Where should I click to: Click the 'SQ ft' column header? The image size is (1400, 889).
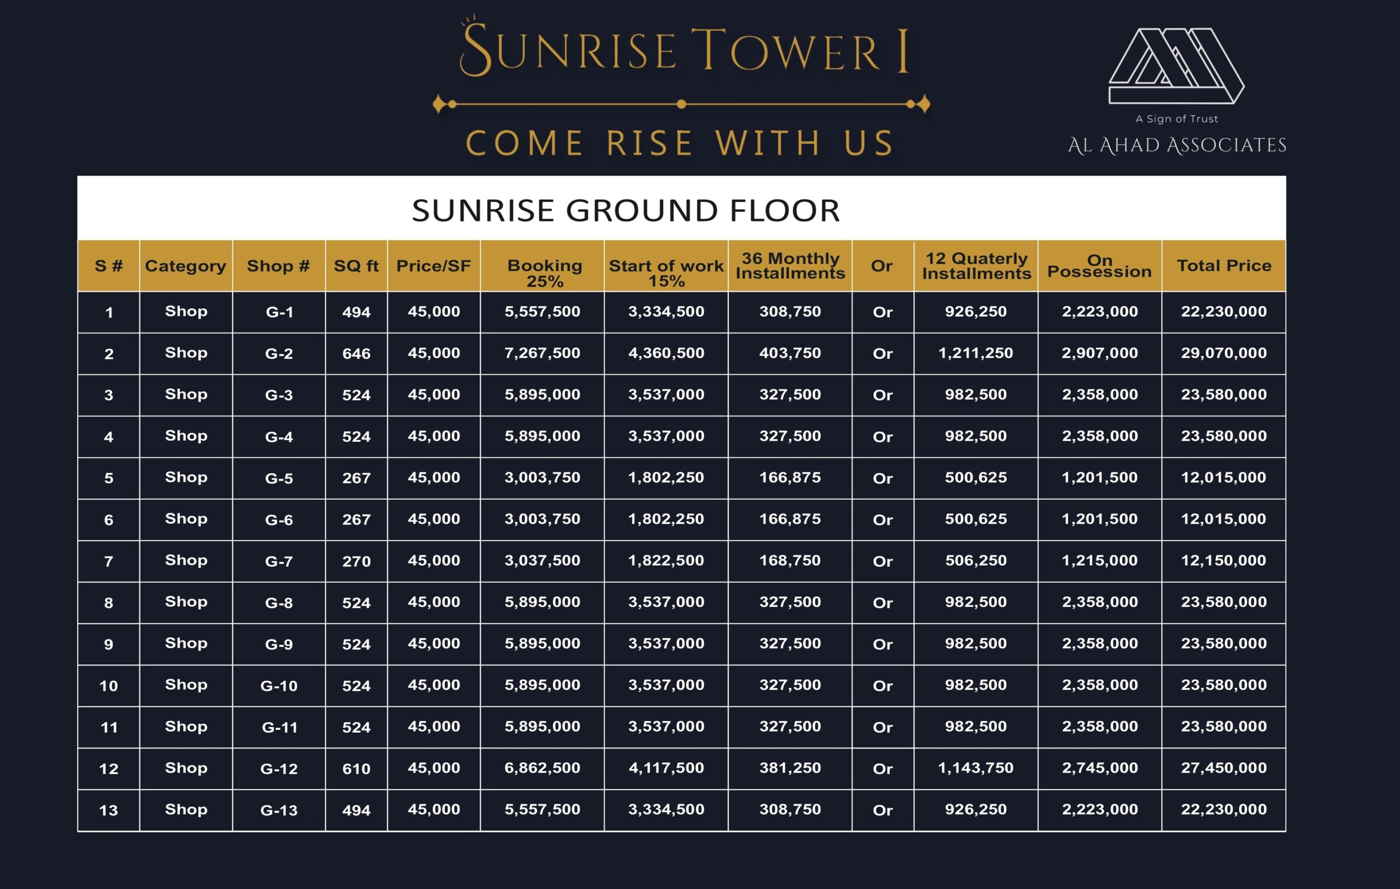(356, 266)
